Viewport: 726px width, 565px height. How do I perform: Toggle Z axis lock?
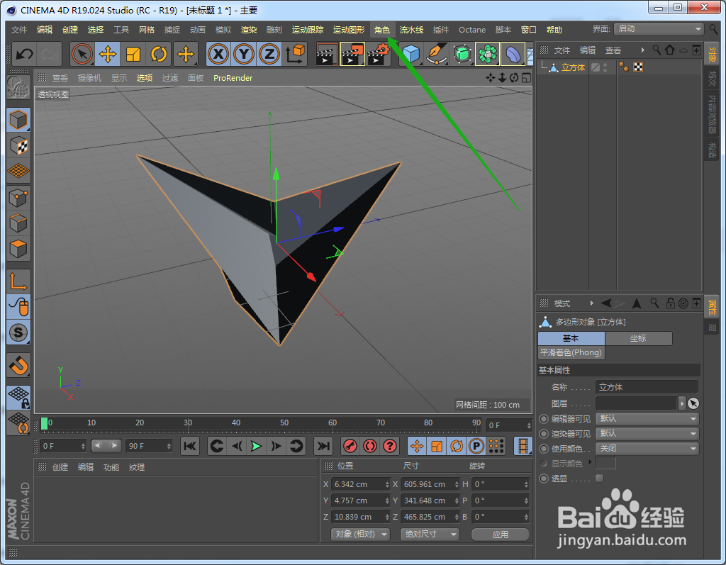click(269, 54)
